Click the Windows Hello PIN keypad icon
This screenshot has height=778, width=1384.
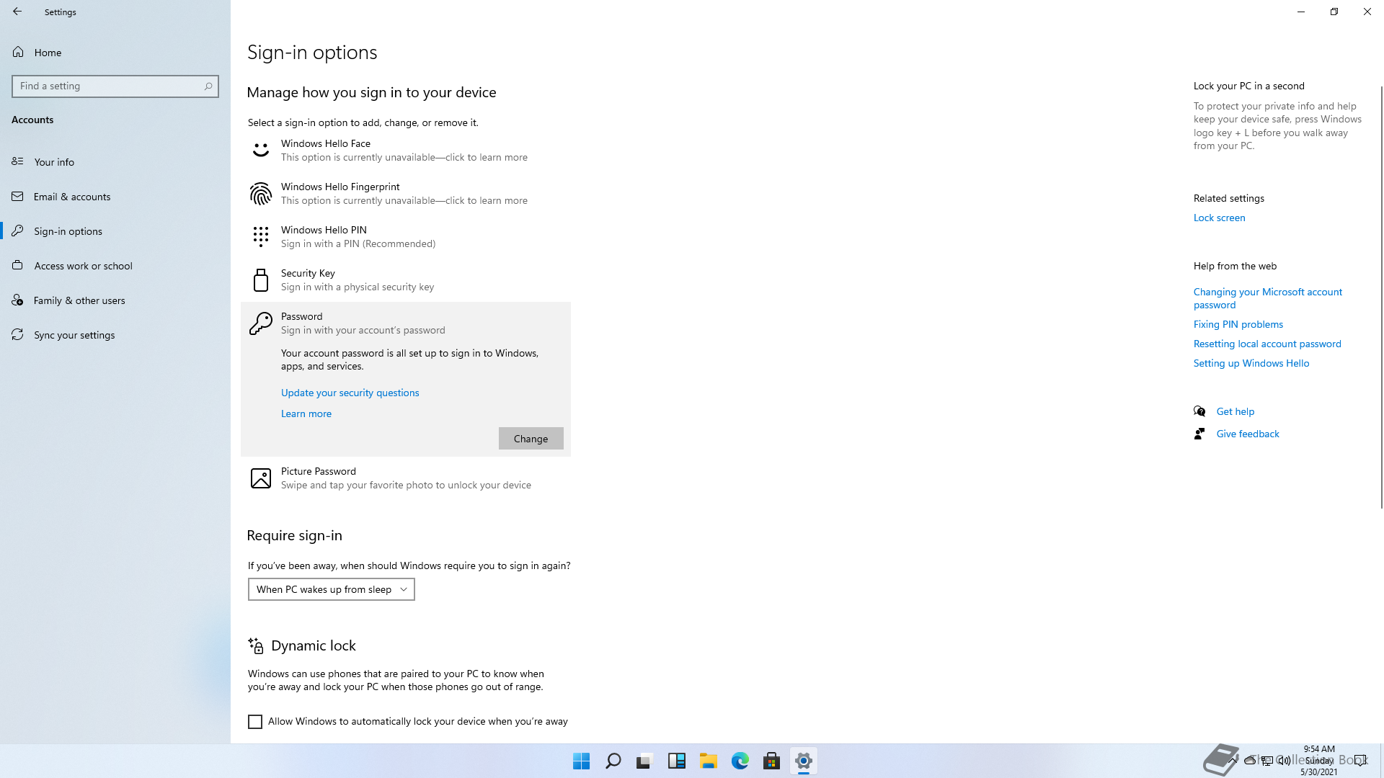260,236
